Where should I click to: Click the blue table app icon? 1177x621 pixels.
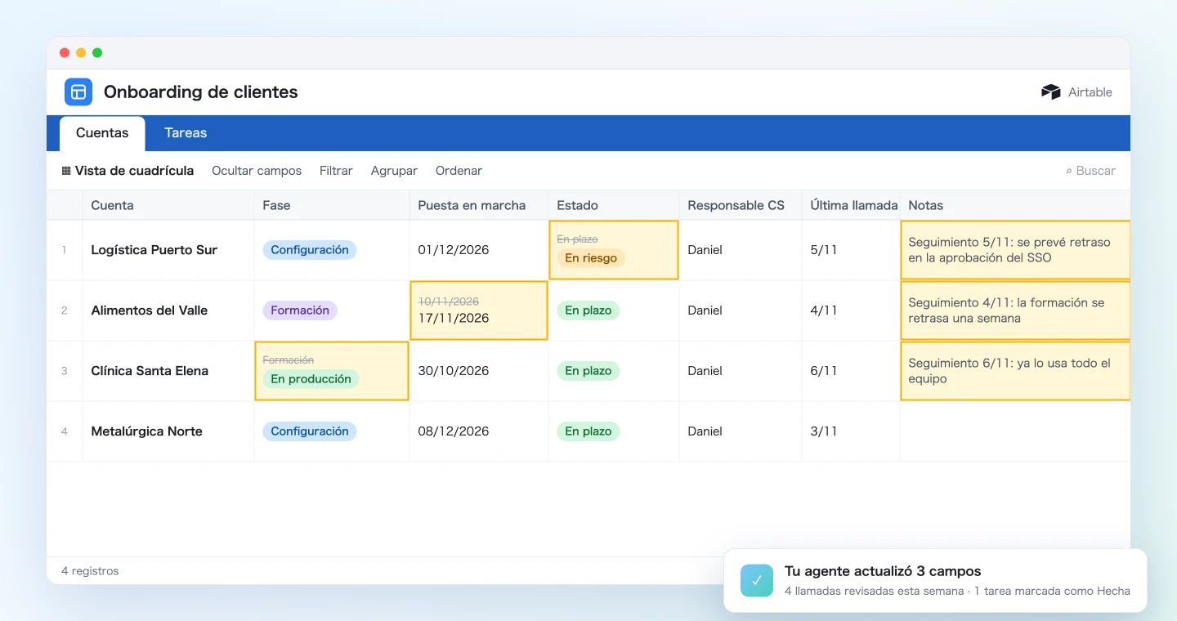click(78, 92)
